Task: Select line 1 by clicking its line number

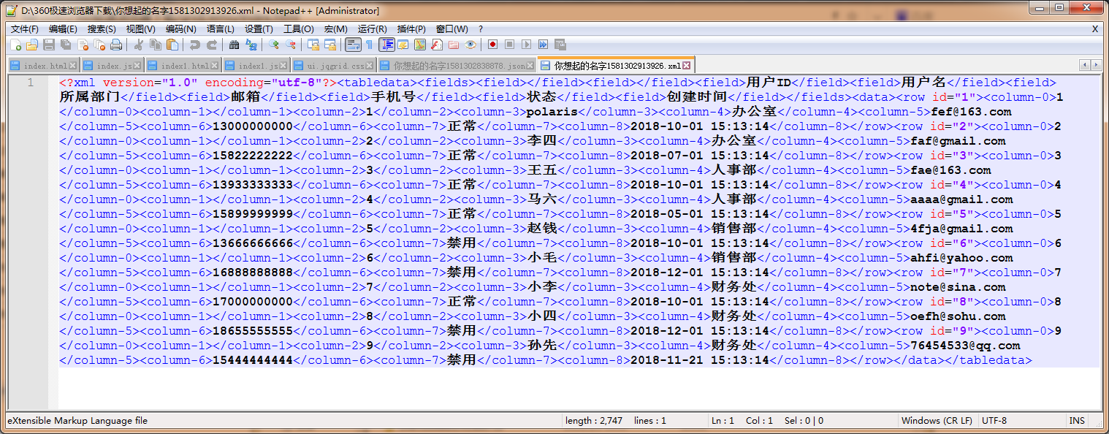Action: (x=29, y=82)
